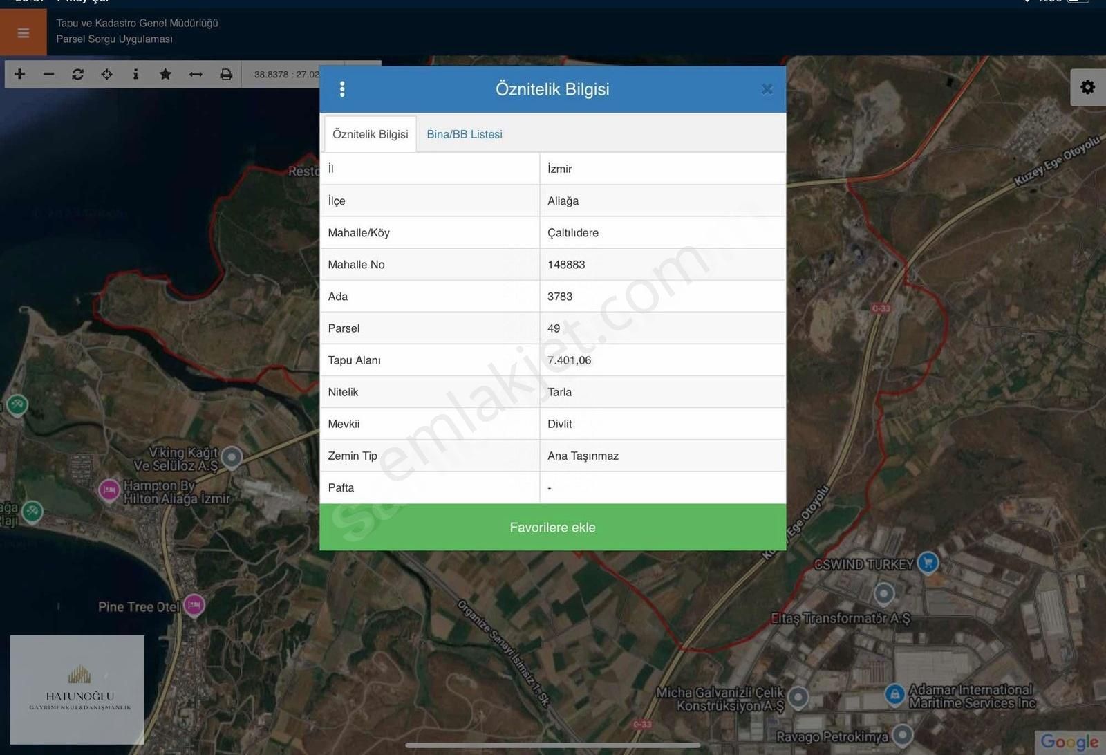The width and height of the screenshot is (1106, 755).
Task: Click the Tapu Alanı value 7.401,06
Action: pyautogui.click(x=569, y=360)
